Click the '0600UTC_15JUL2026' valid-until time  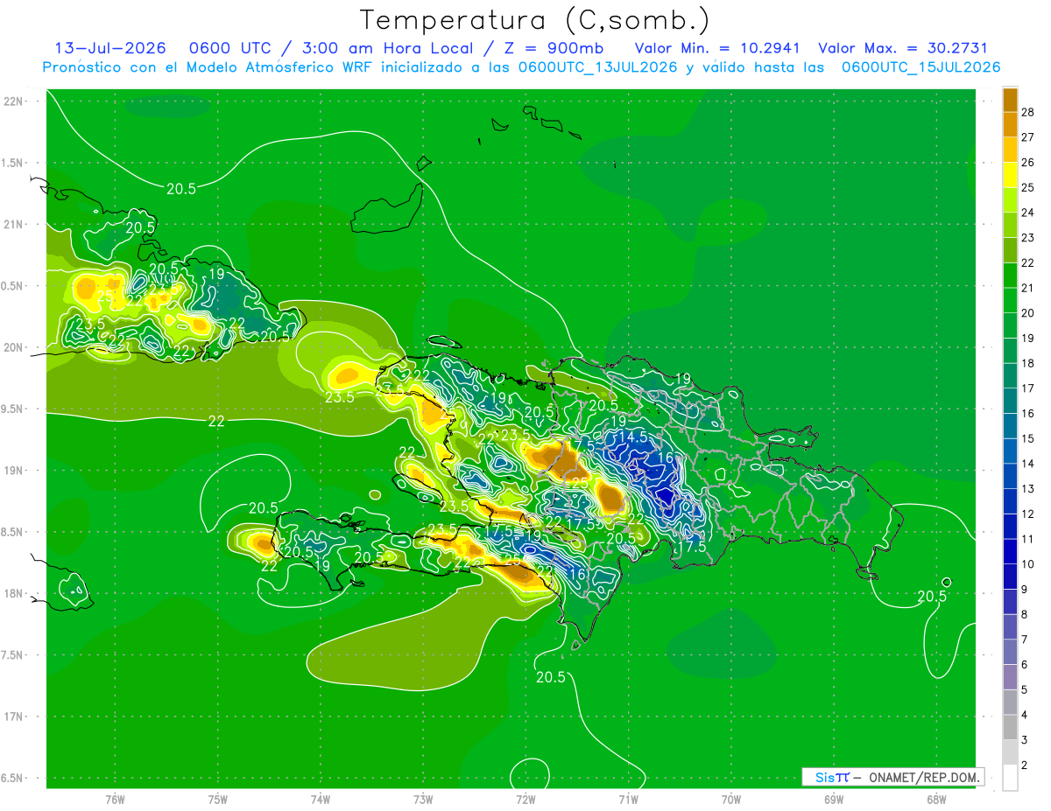(x=921, y=67)
